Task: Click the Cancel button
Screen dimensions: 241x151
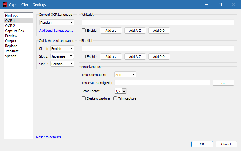Action: tap(226, 144)
